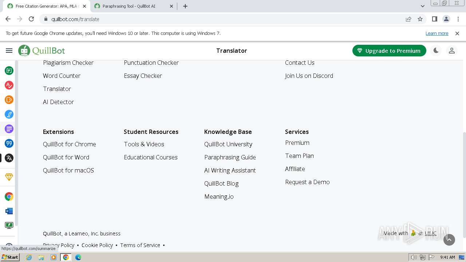Open Internet Explorer in taskbar
The width and height of the screenshot is (466, 262).
[x=29, y=257]
